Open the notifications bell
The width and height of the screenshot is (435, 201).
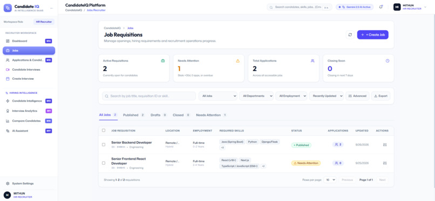(x=380, y=7)
